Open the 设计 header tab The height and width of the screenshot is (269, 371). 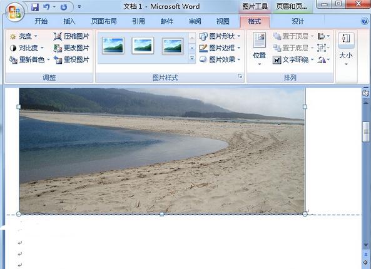297,21
